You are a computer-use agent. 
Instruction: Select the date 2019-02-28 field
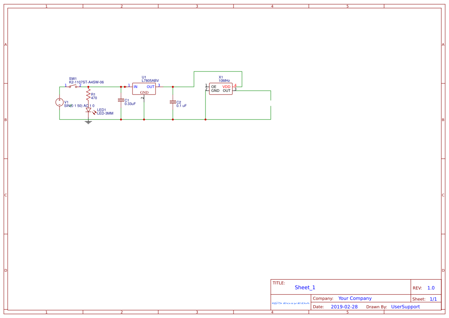[344, 307]
